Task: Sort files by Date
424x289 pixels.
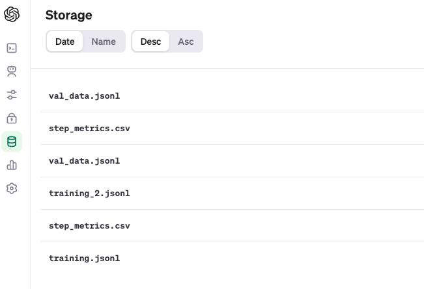Action: [65, 42]
